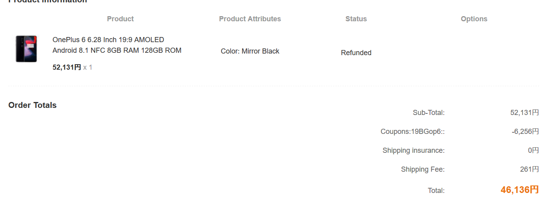Select the 52,131円 product price text

point(67,67)
